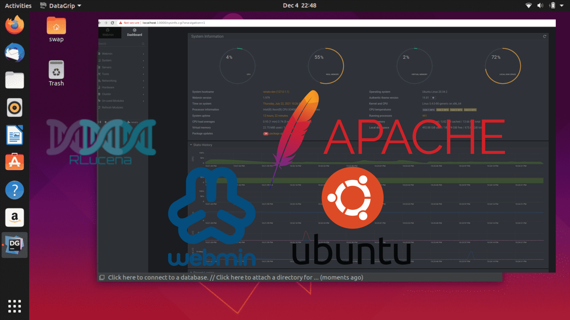This screenshot has height=320, width=570.
Task: Open the renato user button
Action: click(133, 122)
